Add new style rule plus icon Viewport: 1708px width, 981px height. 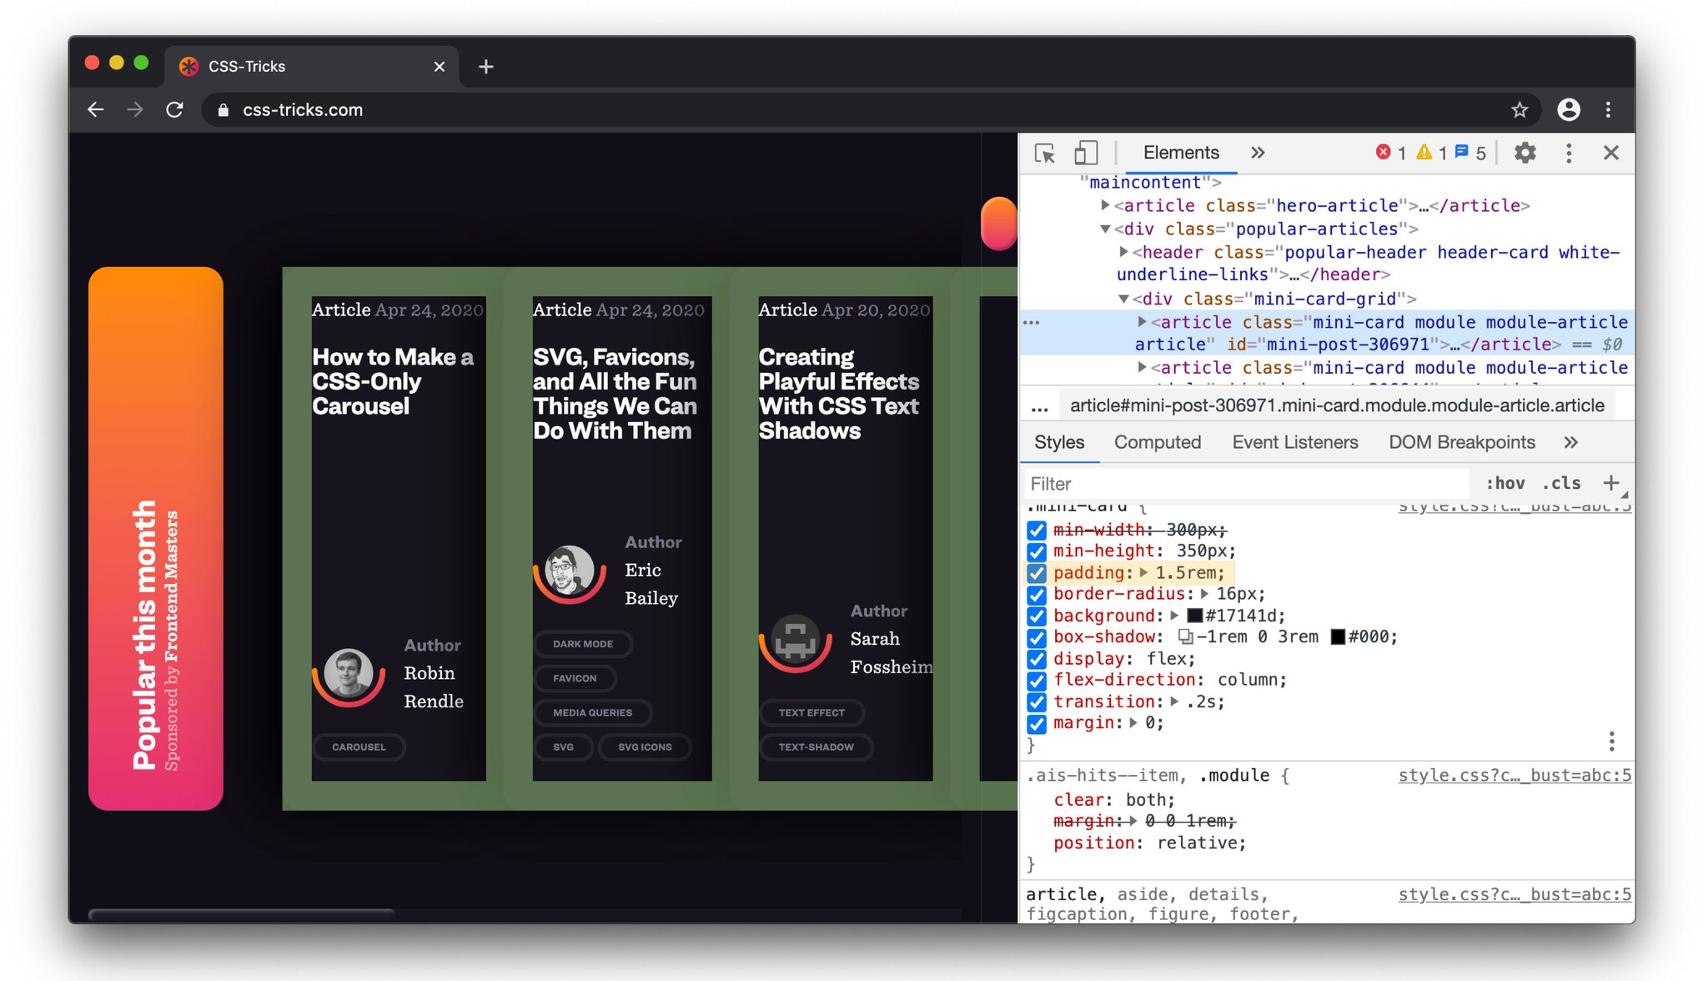click(1610, 483)
